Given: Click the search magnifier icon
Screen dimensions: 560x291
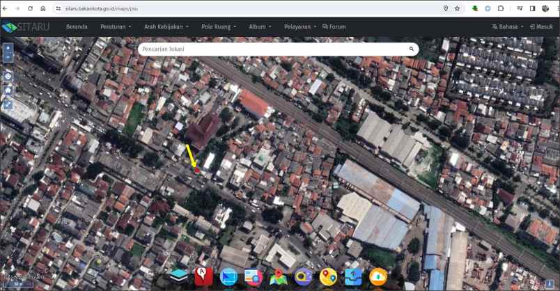Looking at the screenshot, I should [412, 49].
